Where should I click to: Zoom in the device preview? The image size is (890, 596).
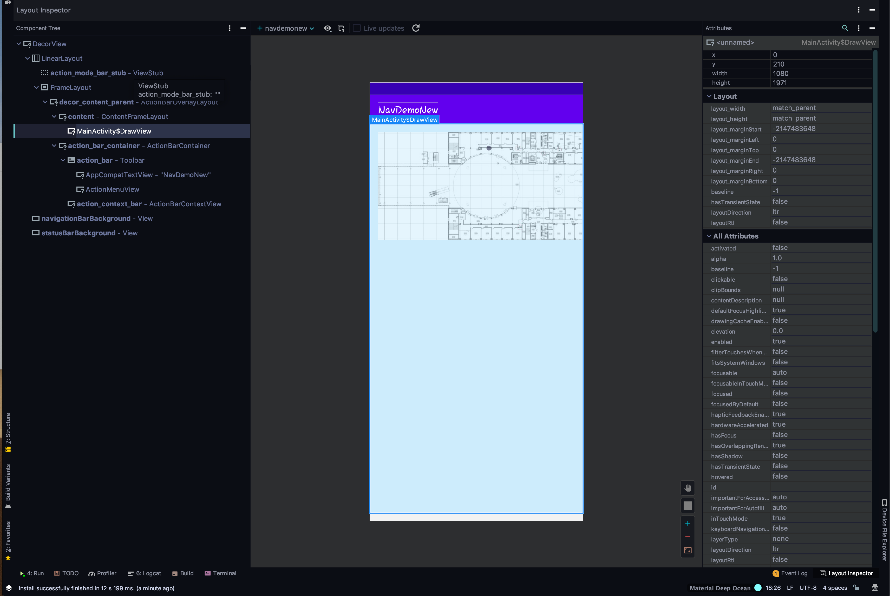tap(687, 524)
